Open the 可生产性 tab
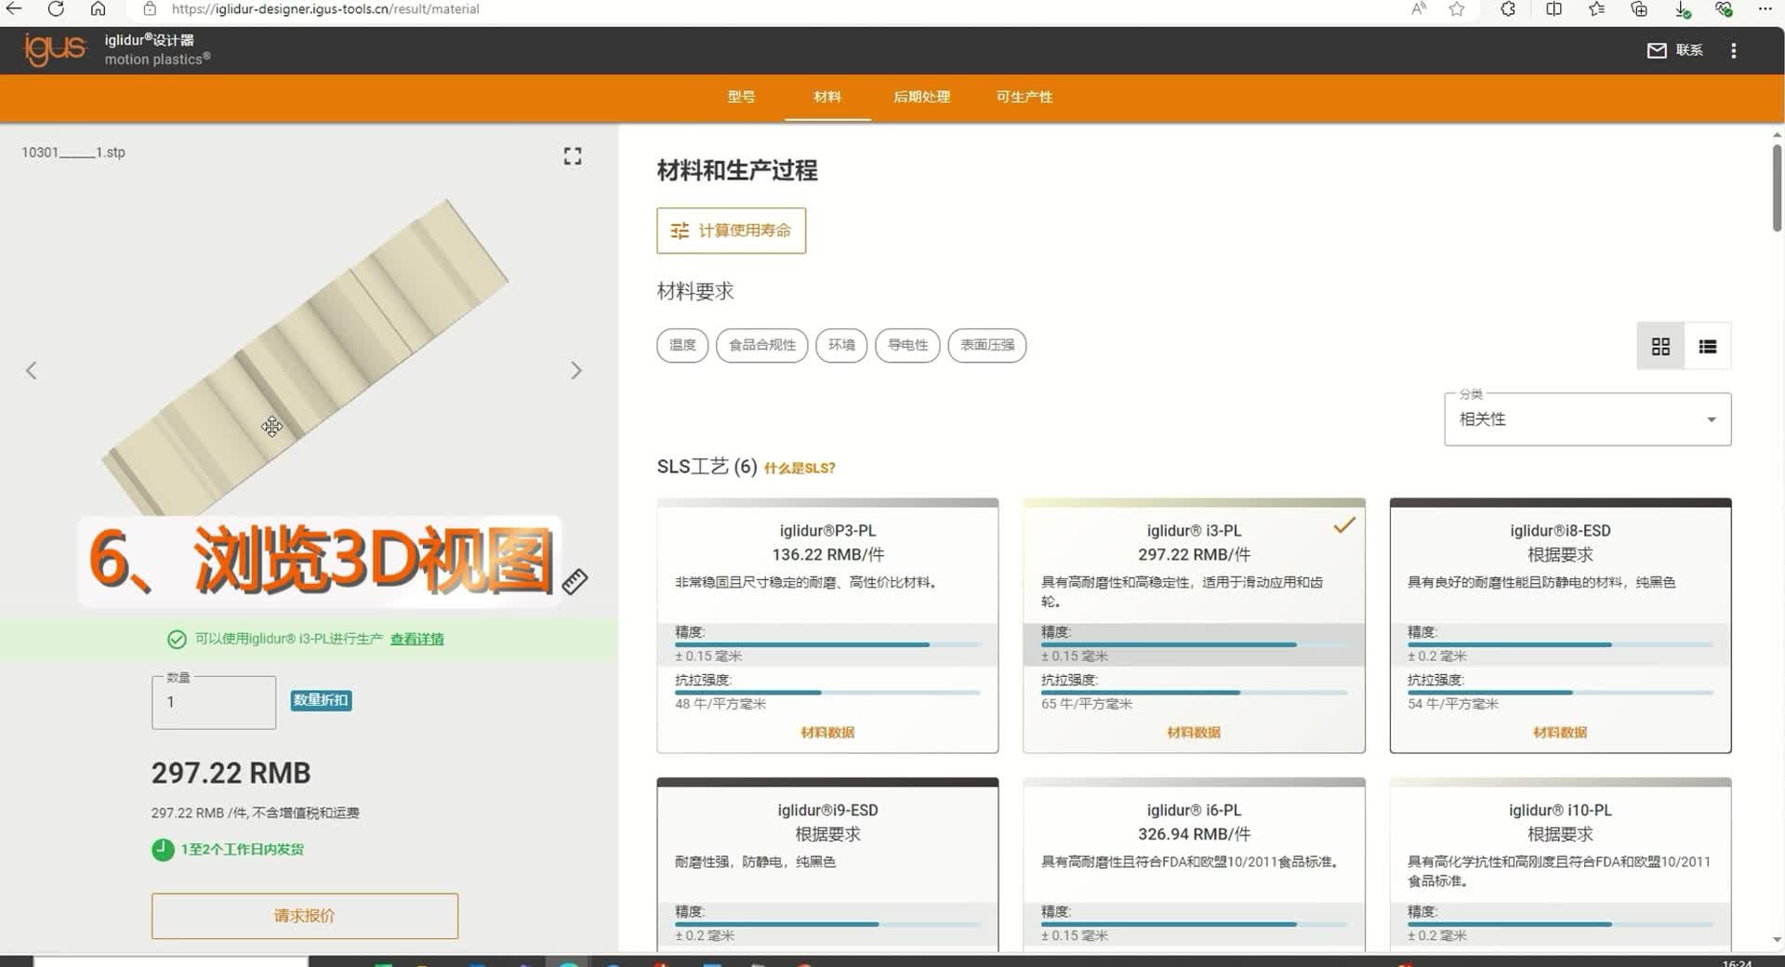The image size is (1785, 967). click(x=1025, y=97)
